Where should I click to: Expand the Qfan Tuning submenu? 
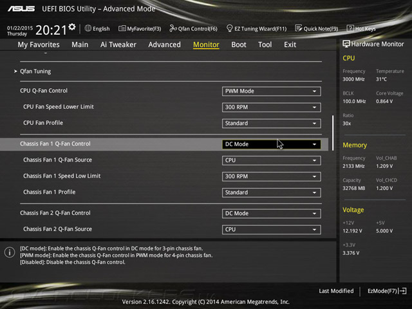click(x=35, y=71)
